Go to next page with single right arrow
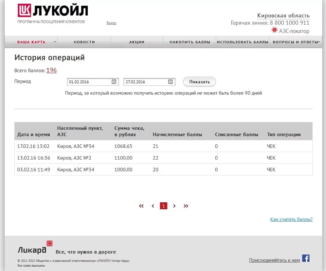 [175, 206]
